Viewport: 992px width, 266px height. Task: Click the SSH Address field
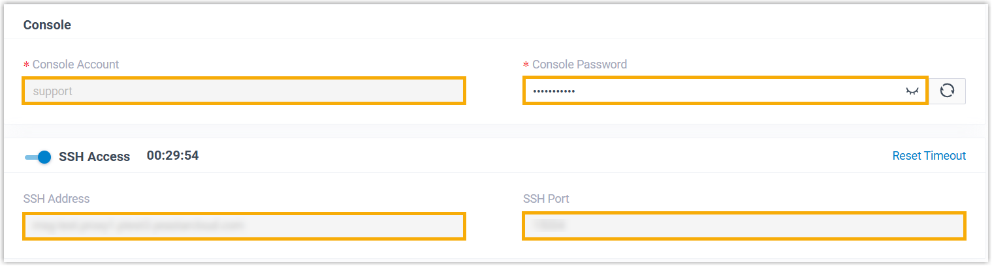pyautogui.click(x=244, y=226)
